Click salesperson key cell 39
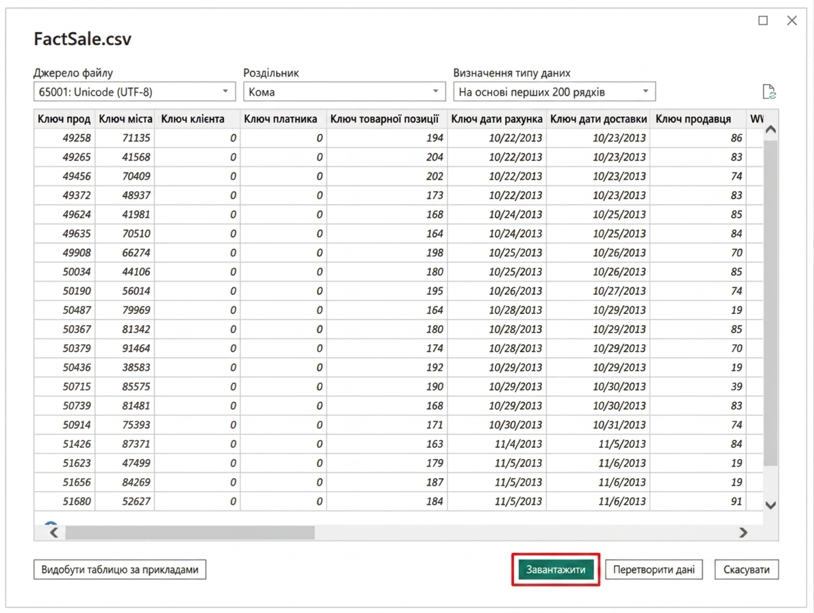Image resolution: width=814 pixels, height=613 pixels. 698,387
